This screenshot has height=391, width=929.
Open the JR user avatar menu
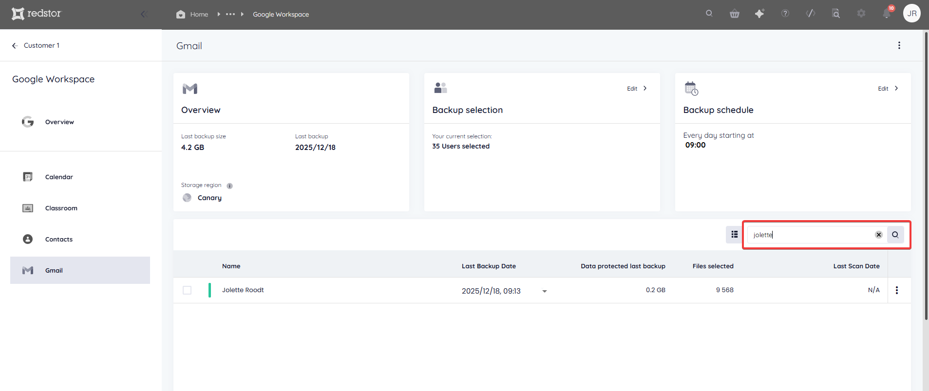point(912,14)
